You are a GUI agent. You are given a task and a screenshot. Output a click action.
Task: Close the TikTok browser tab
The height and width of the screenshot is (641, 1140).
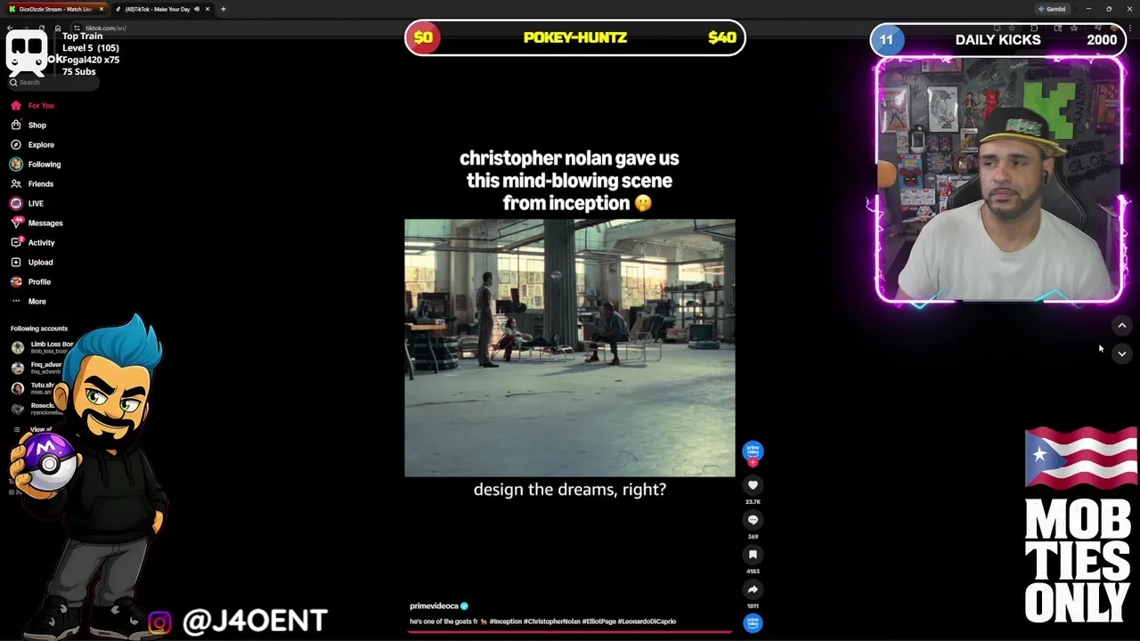208,9
